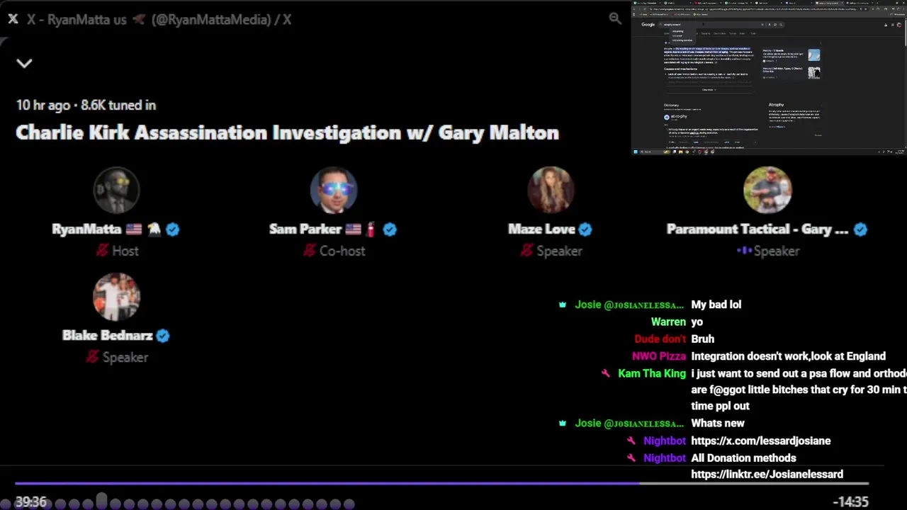The width and height of the screenshot is (907, 510).
Task: Click the remaining time -14:35
Action: 850,501
